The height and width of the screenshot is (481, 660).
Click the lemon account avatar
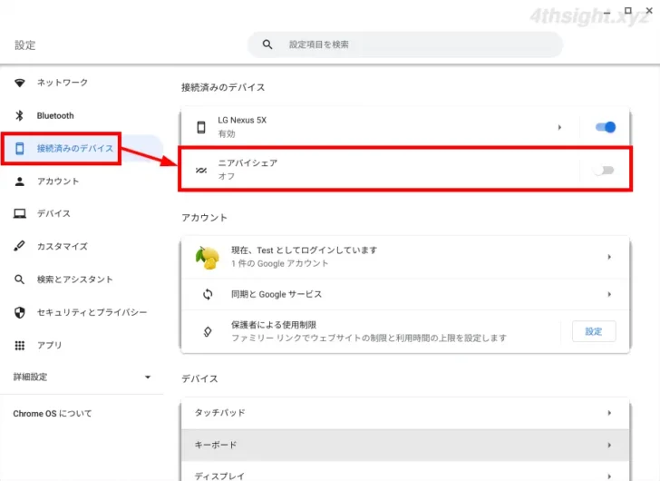click(x=207, y=258)
